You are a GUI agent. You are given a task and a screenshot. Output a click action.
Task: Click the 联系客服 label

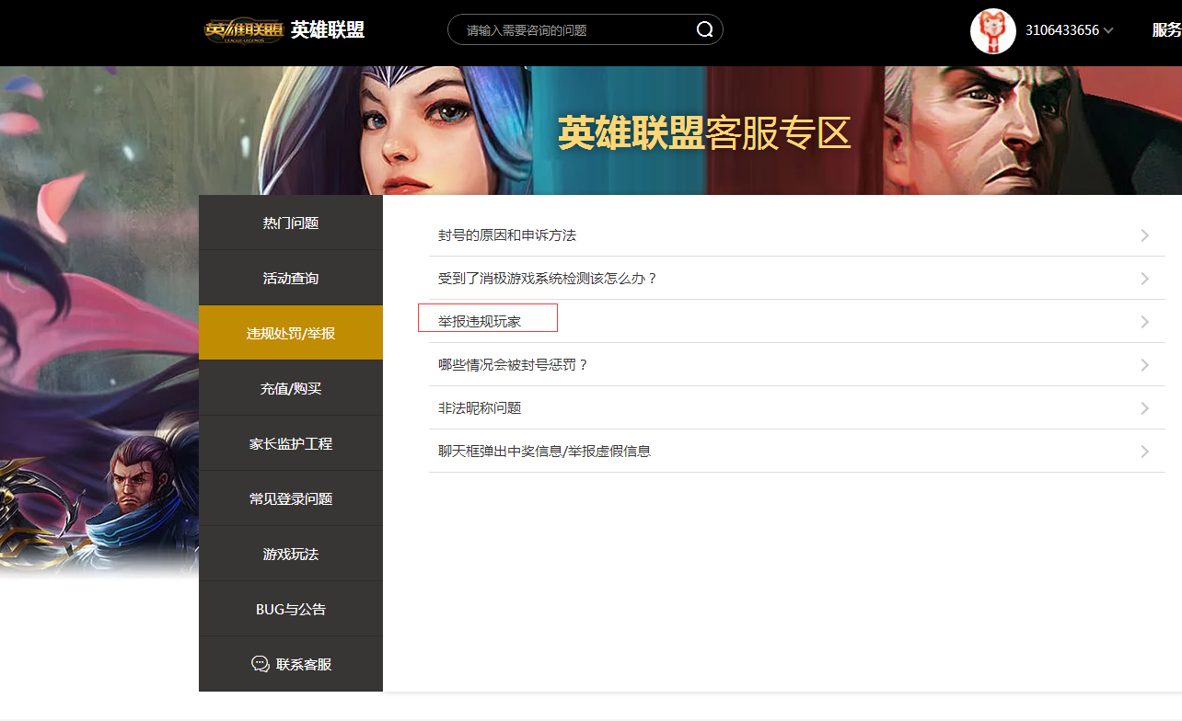[304, 664]
